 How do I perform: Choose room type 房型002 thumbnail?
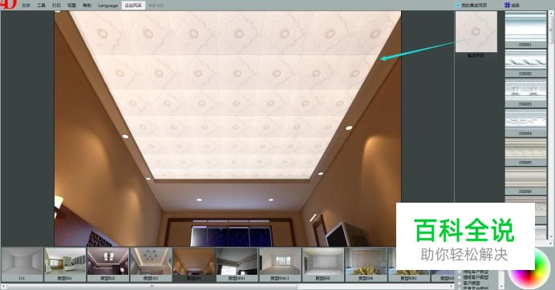tap(108, 264)
